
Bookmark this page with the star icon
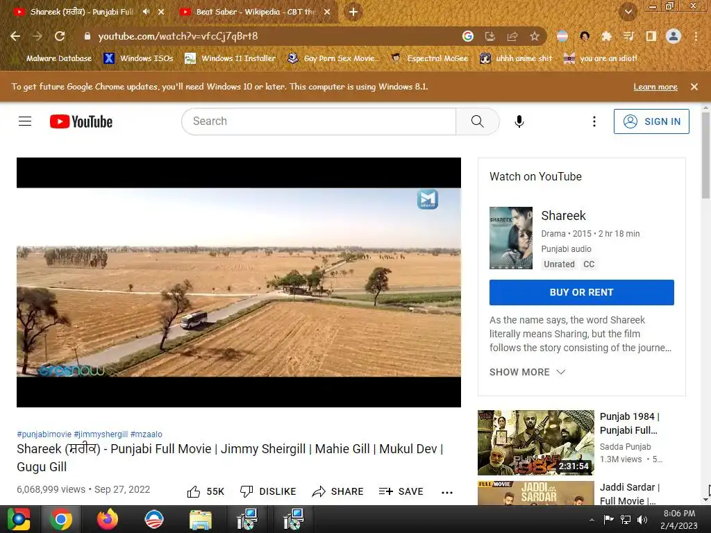[x=535, y=36]
